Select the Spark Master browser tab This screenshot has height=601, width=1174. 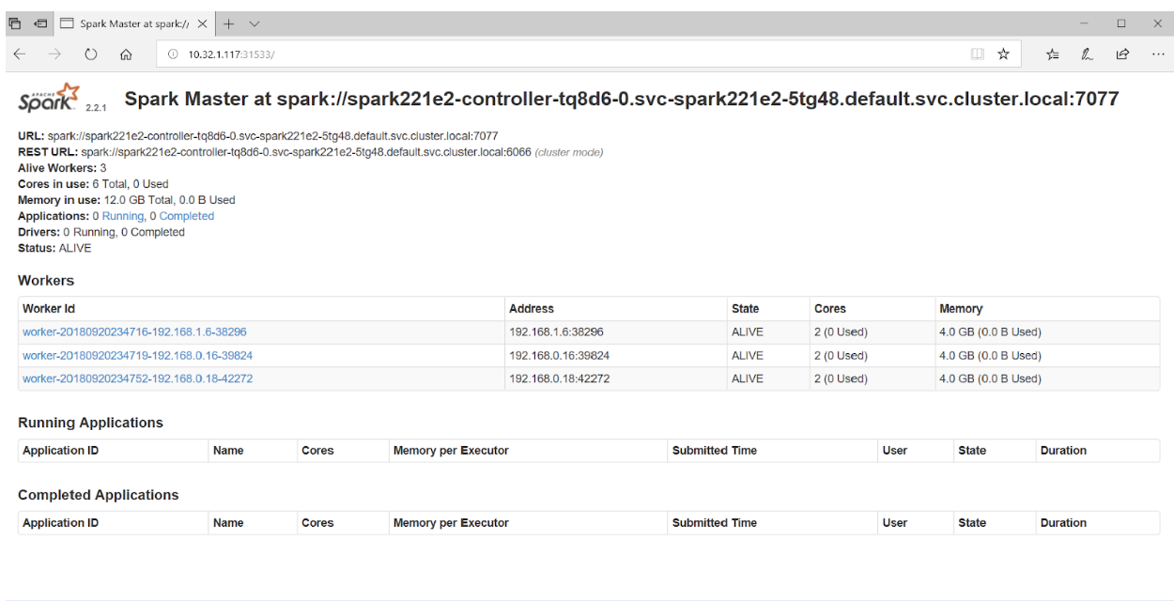pos(131,23)
